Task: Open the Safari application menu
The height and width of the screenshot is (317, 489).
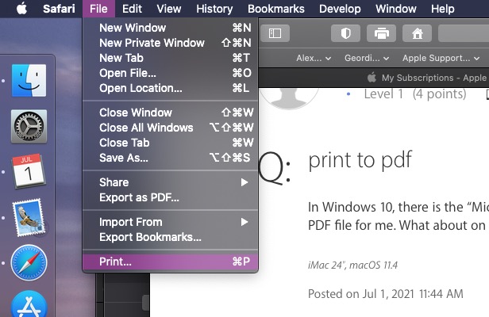Action: tap(59, 9)
